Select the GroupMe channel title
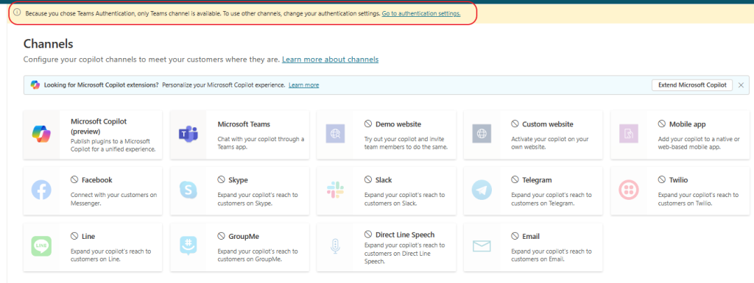 tap(244, 237)
